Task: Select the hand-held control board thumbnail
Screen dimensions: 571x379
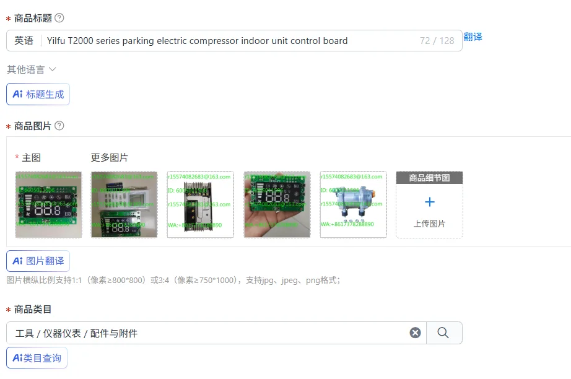Action: pyautogui.click(x=277, y=204)
